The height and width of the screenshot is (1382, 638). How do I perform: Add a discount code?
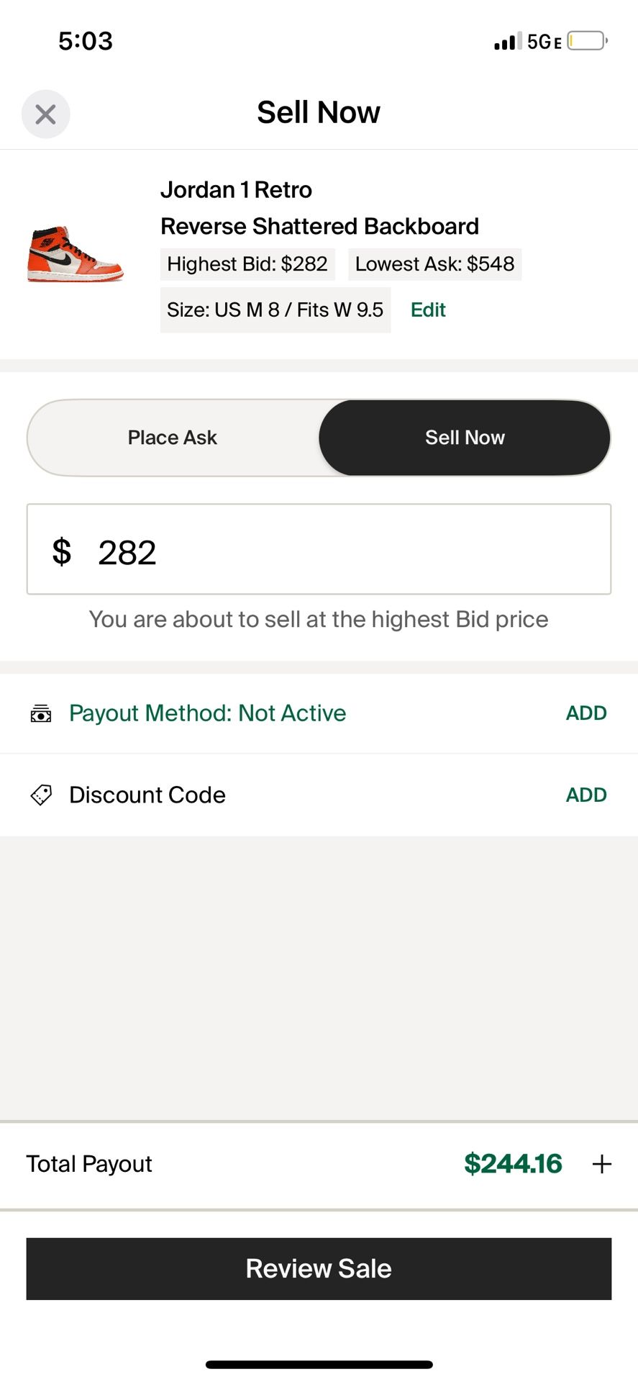click(x=586, y=795)
